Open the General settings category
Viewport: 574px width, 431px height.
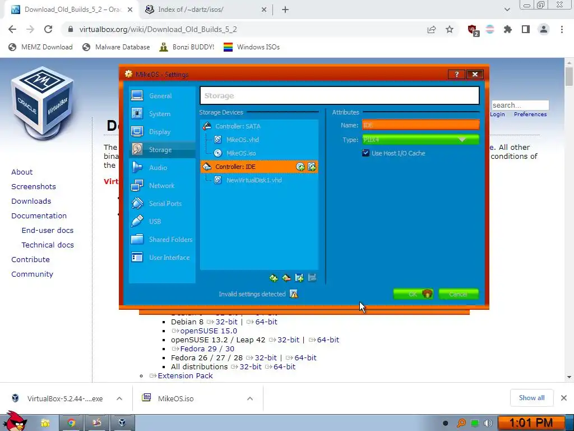(162, 95)
